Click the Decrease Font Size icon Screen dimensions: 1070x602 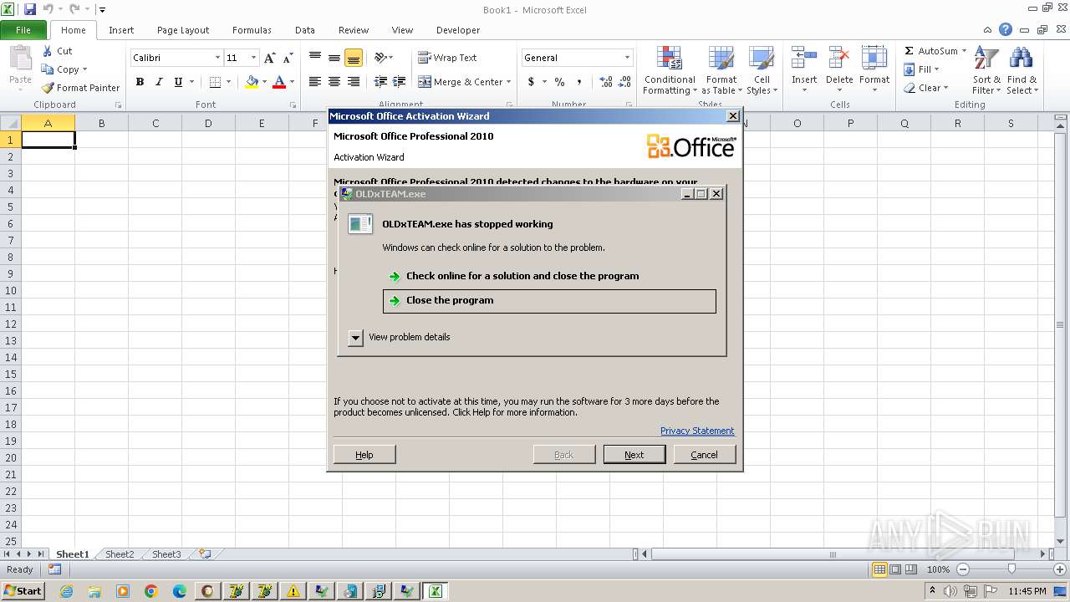point(288,58)
